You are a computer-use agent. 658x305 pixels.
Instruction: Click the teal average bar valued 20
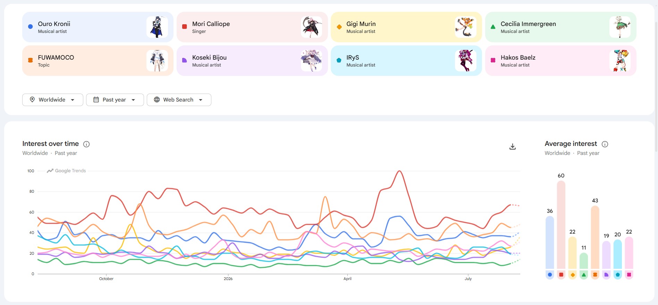pos(618,254)
